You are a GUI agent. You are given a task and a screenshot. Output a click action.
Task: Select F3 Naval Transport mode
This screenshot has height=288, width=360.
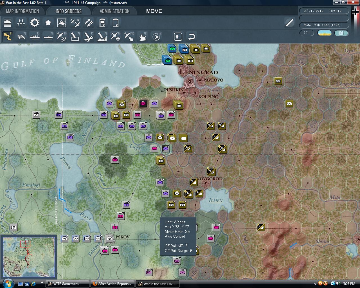click(35, 37)
